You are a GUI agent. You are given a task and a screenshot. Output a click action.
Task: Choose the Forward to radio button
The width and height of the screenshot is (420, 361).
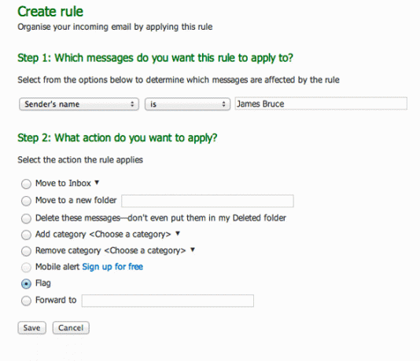26,301
